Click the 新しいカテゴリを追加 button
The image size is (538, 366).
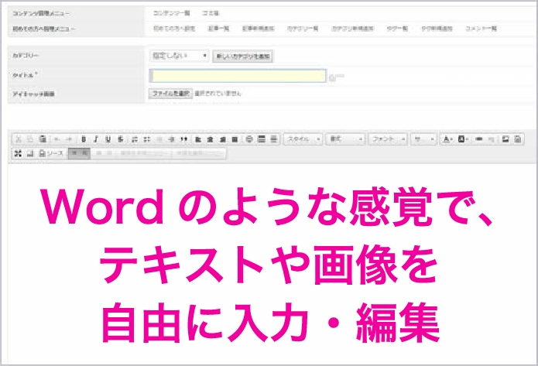tap(243, 56)
